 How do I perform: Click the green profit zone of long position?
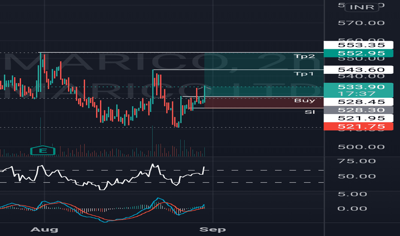pyautogui.click(x=264, y=75)
